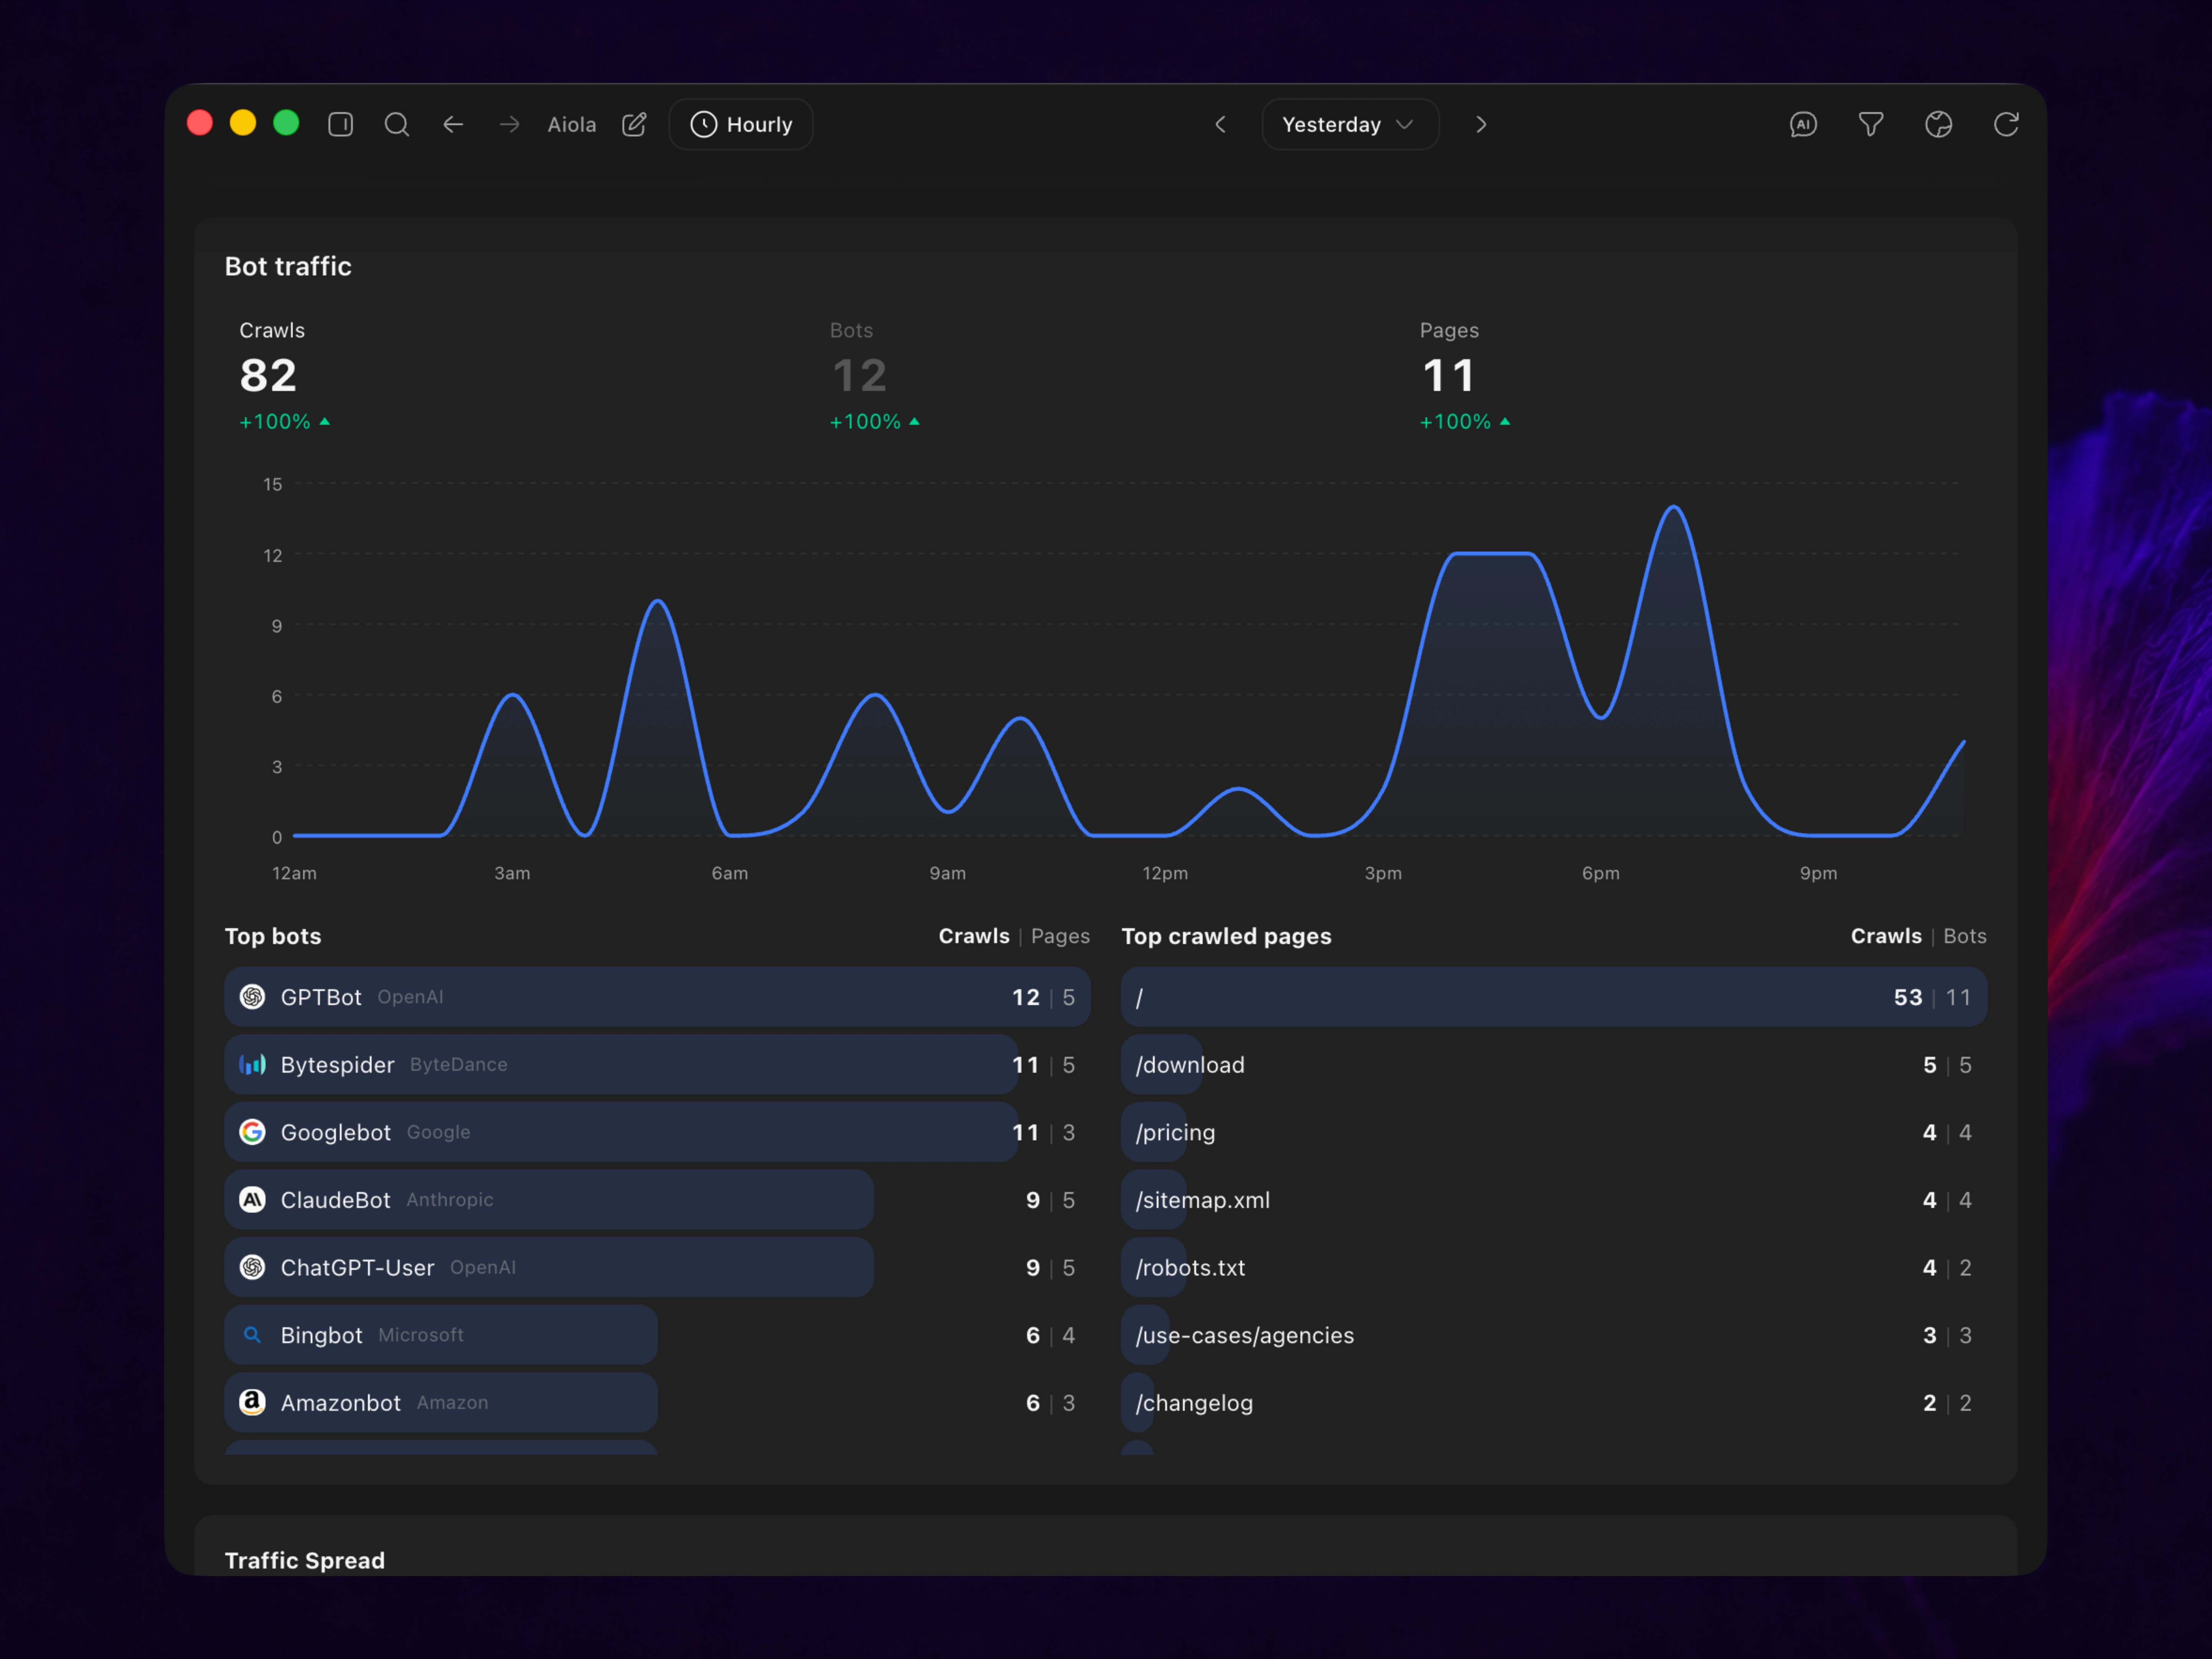Image resolution: width=2212 pixels, height=1659 pixels.
Task: Click the edit pencil icon beside Aiola
Action: 634,124
